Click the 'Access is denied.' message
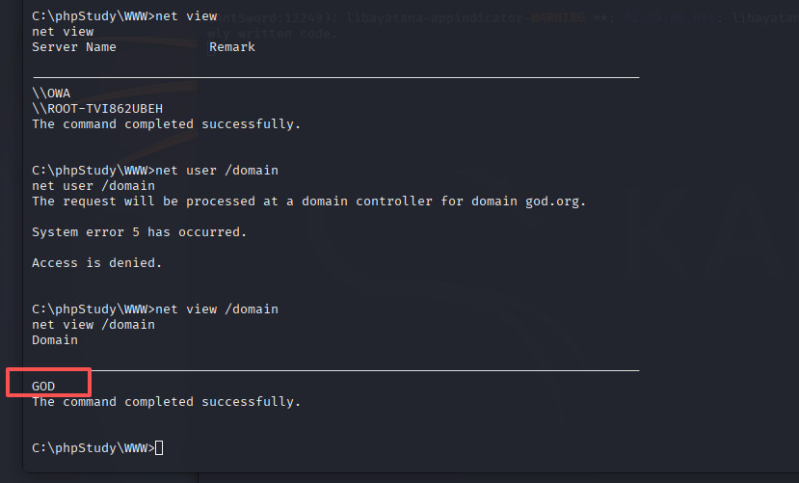Screen dimensions: 799x483 coord(96,263)
